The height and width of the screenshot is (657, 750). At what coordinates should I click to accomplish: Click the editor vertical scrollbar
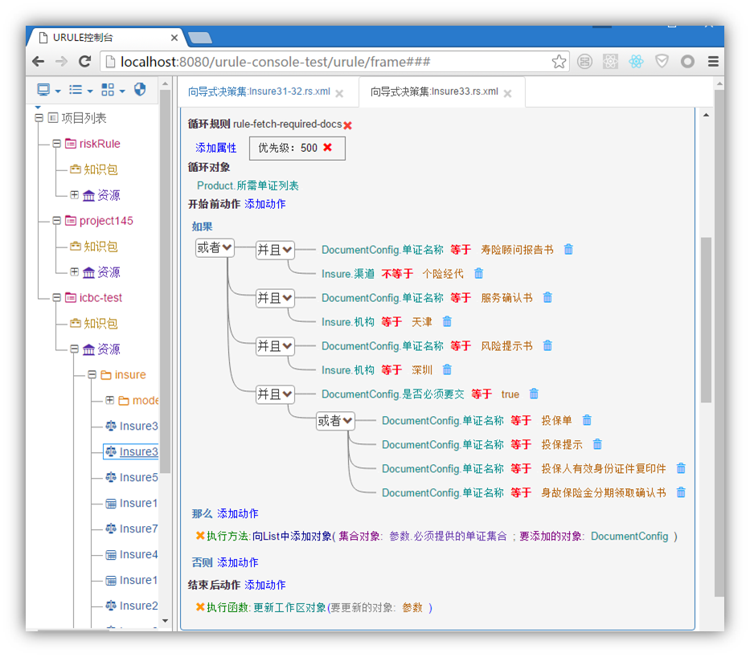(706, 320)
